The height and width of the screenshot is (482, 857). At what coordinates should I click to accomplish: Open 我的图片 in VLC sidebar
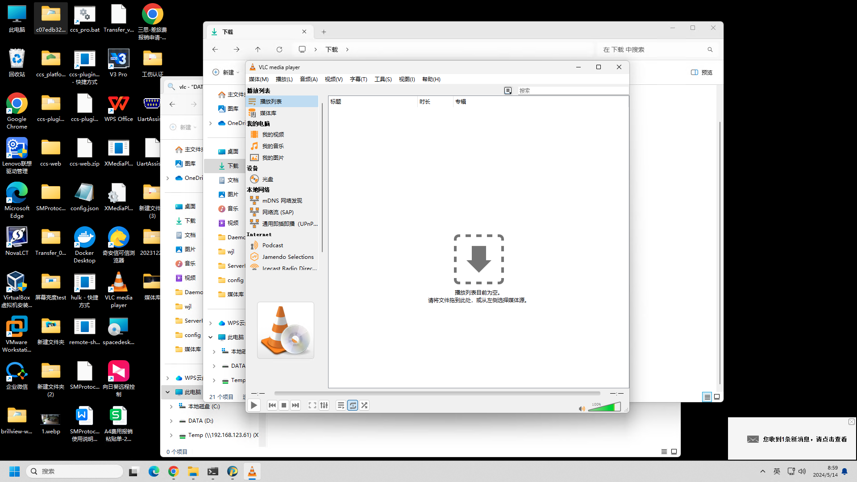(283, 158)
